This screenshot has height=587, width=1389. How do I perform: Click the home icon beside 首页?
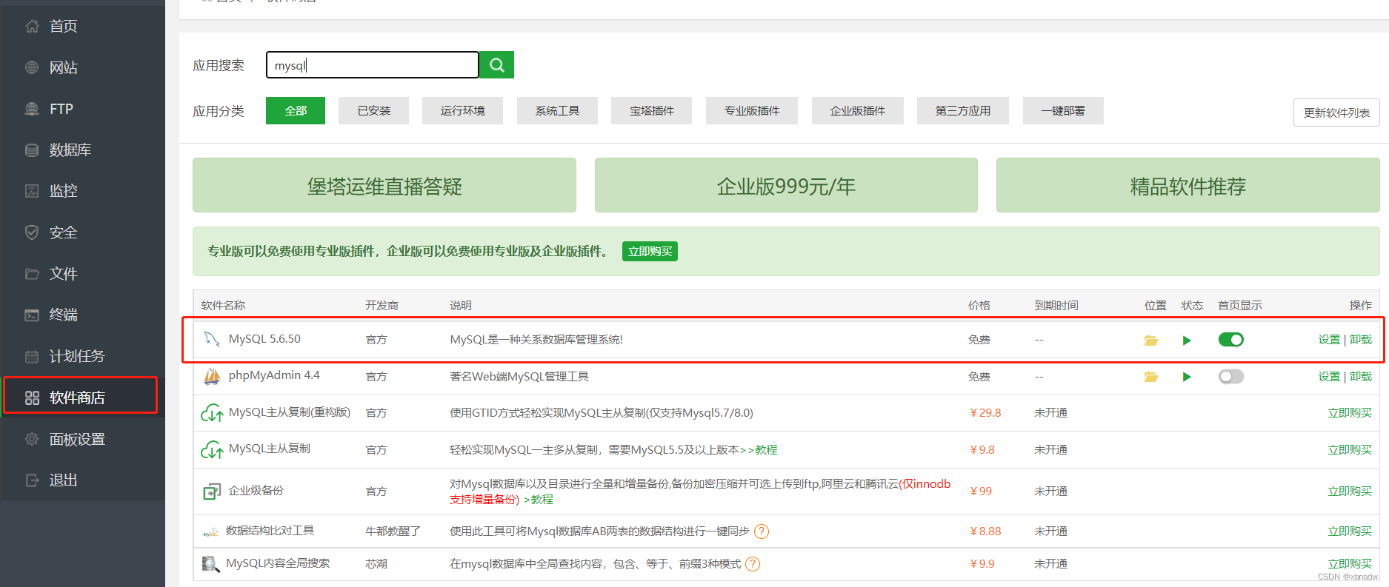tap(32, 26)
